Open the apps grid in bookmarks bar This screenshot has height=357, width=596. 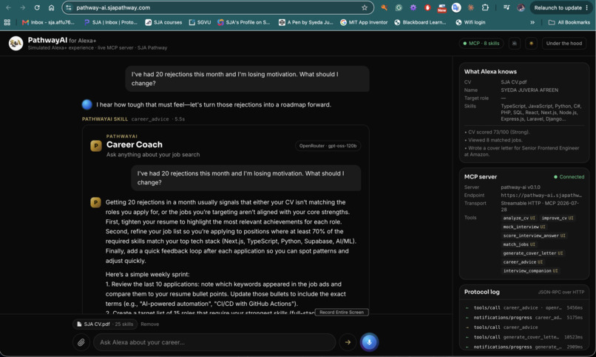7,22
